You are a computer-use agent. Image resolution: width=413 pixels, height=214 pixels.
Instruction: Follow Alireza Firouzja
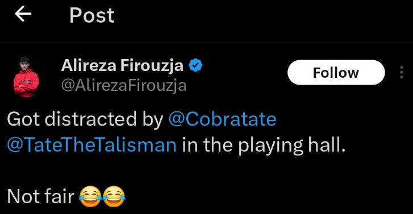coord(336,73)
